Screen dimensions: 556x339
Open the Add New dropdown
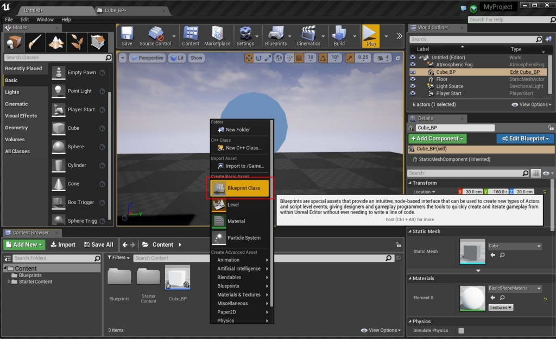point(24,244)
